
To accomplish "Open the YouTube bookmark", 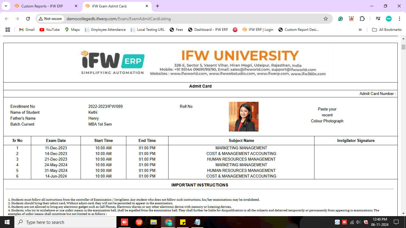I will click(x=50, y=30).
